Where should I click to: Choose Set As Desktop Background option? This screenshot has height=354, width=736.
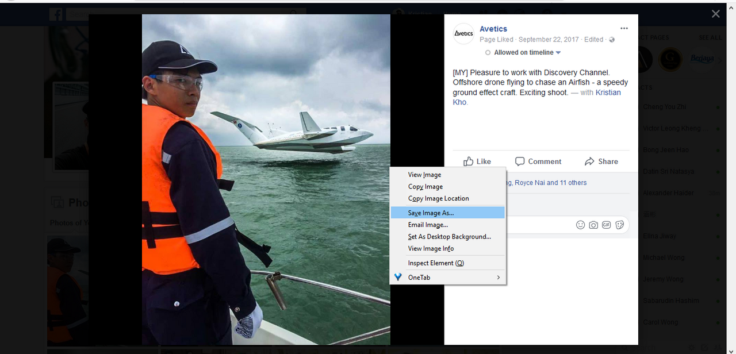[448, 236]
